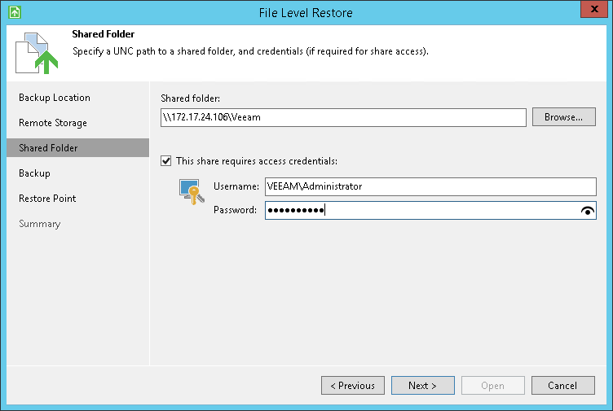Image resolution: width=613 pixels, height=411 pixels.
Task: Go to the Backup Location step
Action: 55,98
